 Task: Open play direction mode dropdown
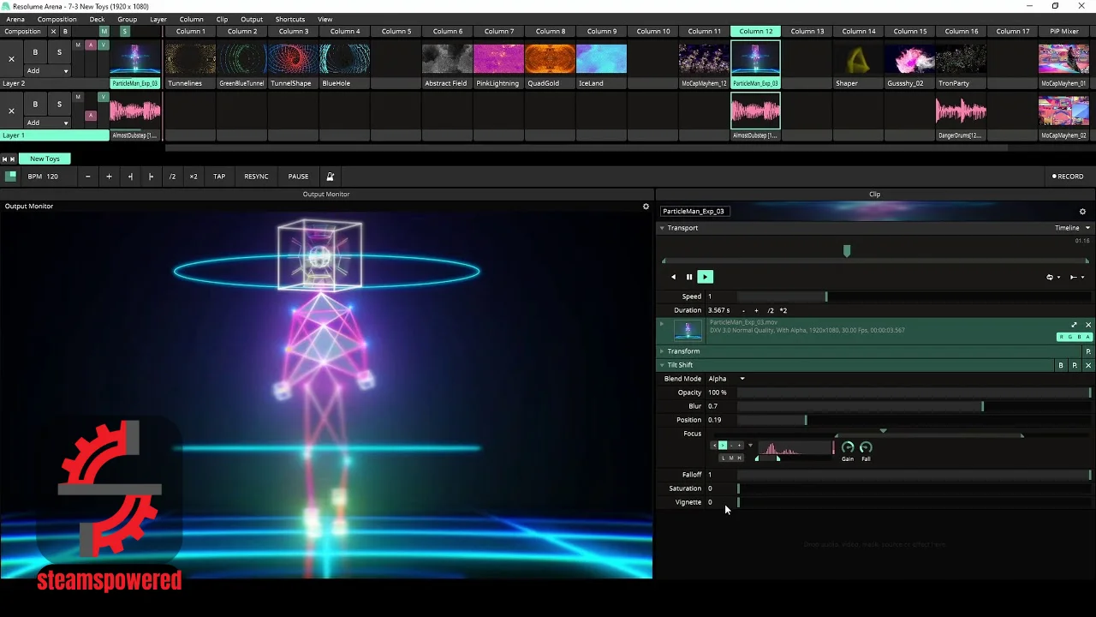(1076, 278)
